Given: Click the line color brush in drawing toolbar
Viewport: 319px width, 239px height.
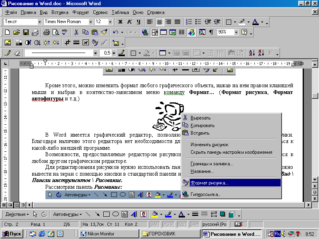Looking at the screenshot, I should point(168,214).
